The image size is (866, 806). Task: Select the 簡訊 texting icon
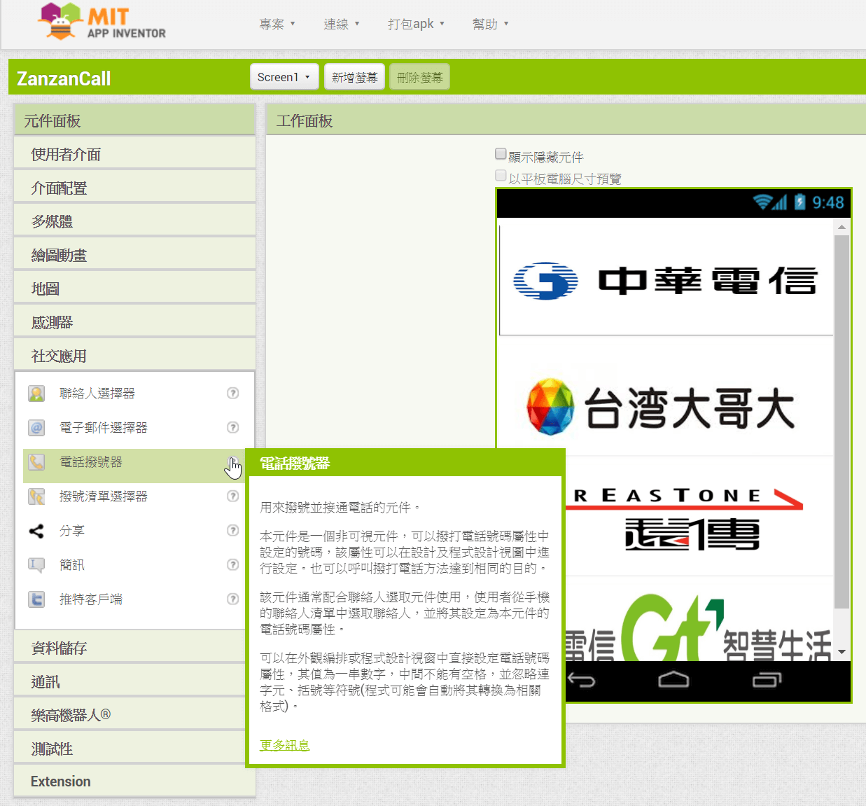pos(36,565)
